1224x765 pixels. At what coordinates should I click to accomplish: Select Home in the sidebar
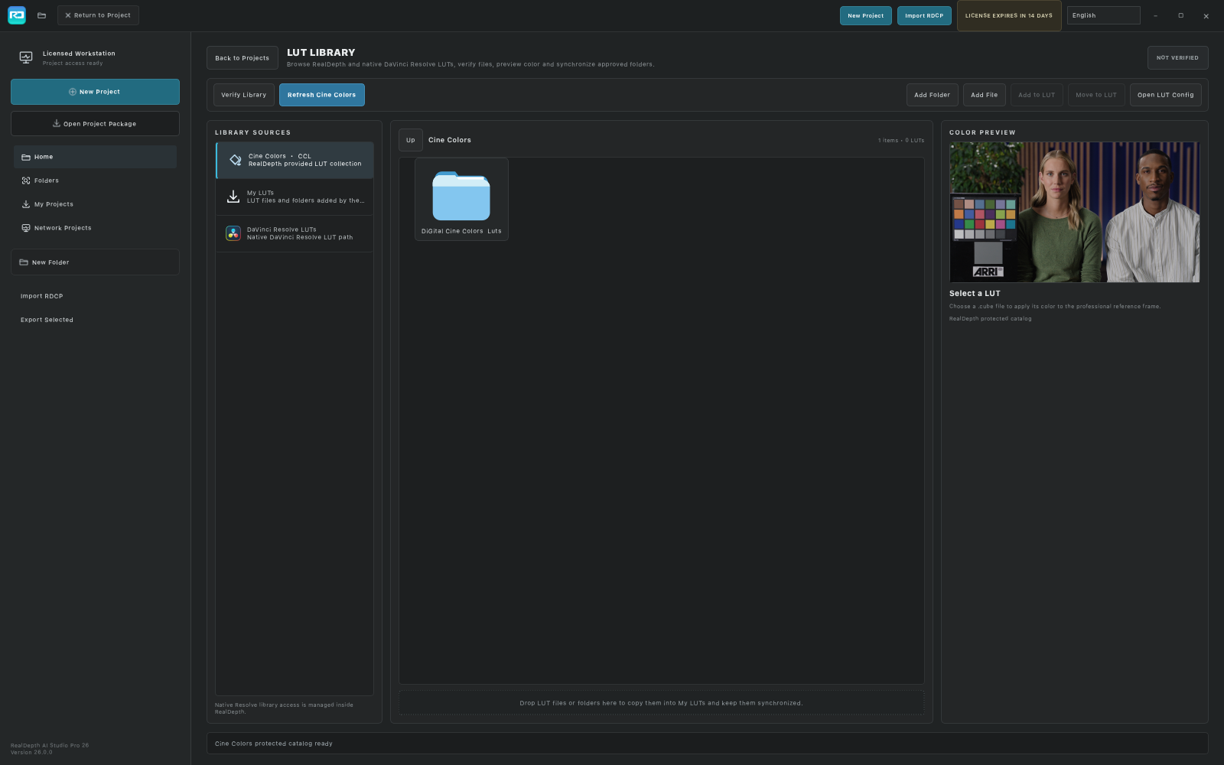[x=95, y=157]
